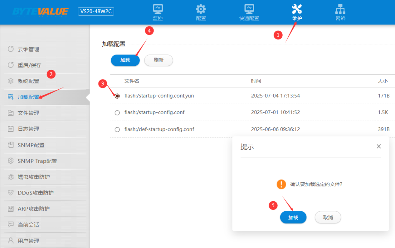Open the 快速配置 quick setup icon
The width and height of the screenshot is (395, 248).
pos(249,9)
